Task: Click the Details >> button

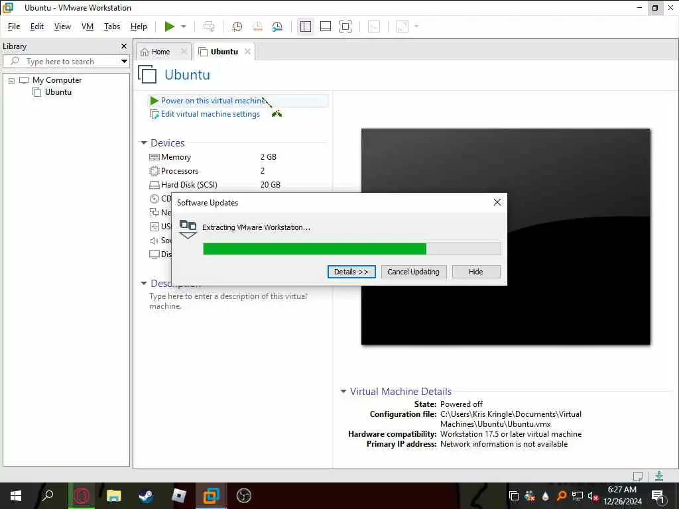Action: [351, 271]
